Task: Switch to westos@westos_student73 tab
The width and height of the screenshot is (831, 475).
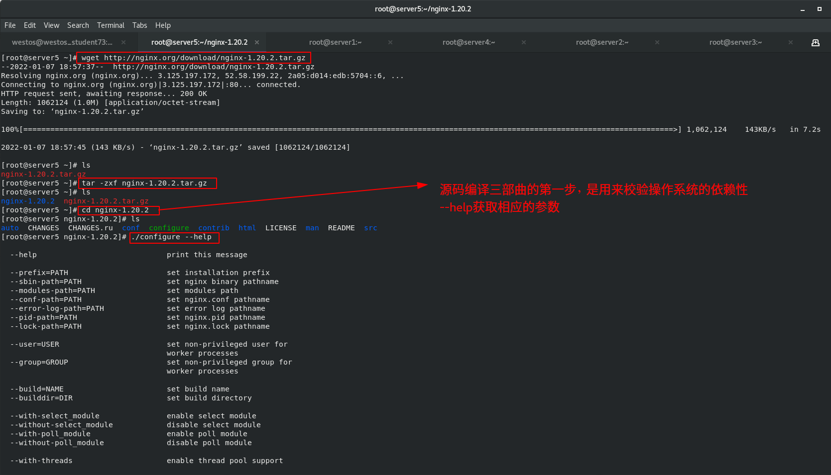Action: [x=62, y=42]
